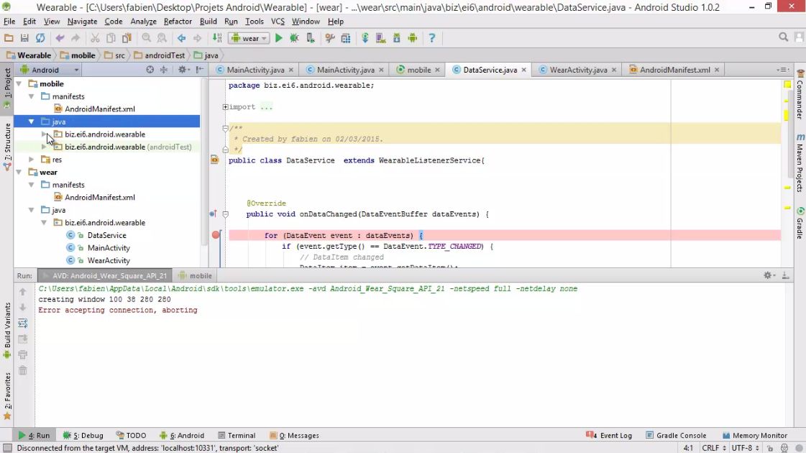Toggle the breakpoint in the editor gutter
Screen dimensions: 806x453
[x=215, y=234]
